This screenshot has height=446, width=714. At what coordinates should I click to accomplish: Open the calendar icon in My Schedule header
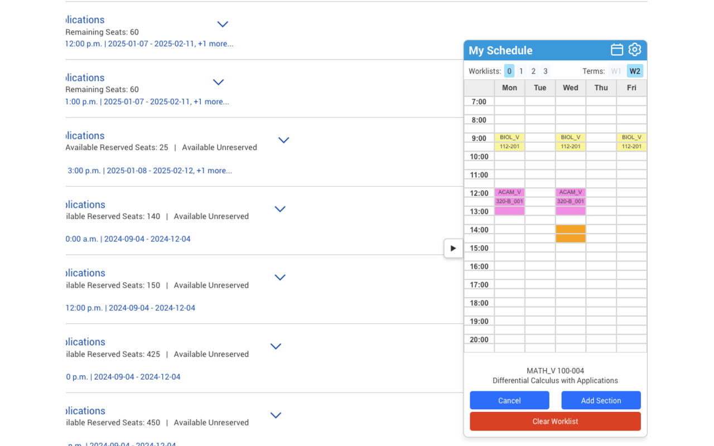[617, 50]
